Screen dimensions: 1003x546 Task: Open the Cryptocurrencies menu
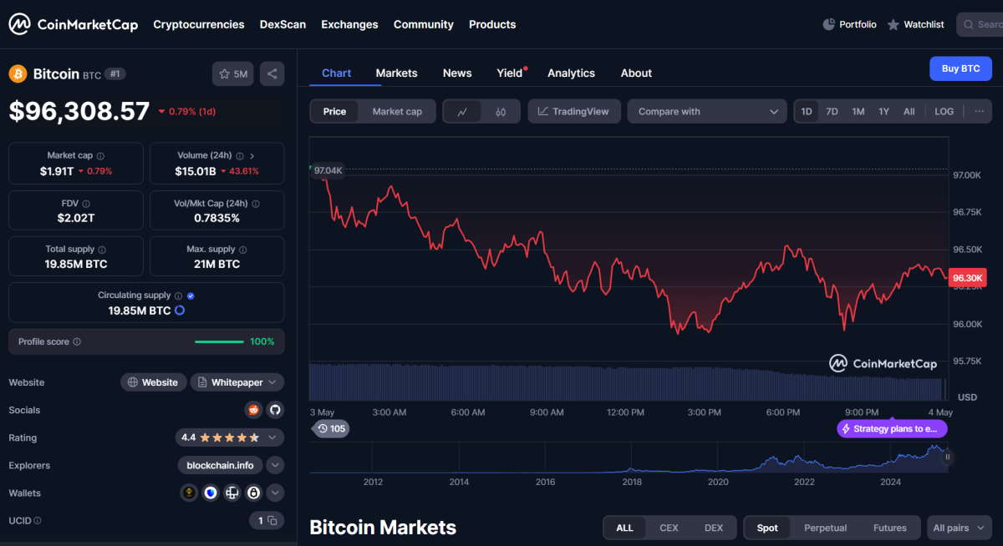(199, 24)
